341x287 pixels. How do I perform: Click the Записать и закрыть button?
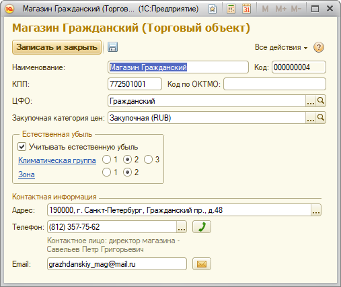click(x=56, y=47)
